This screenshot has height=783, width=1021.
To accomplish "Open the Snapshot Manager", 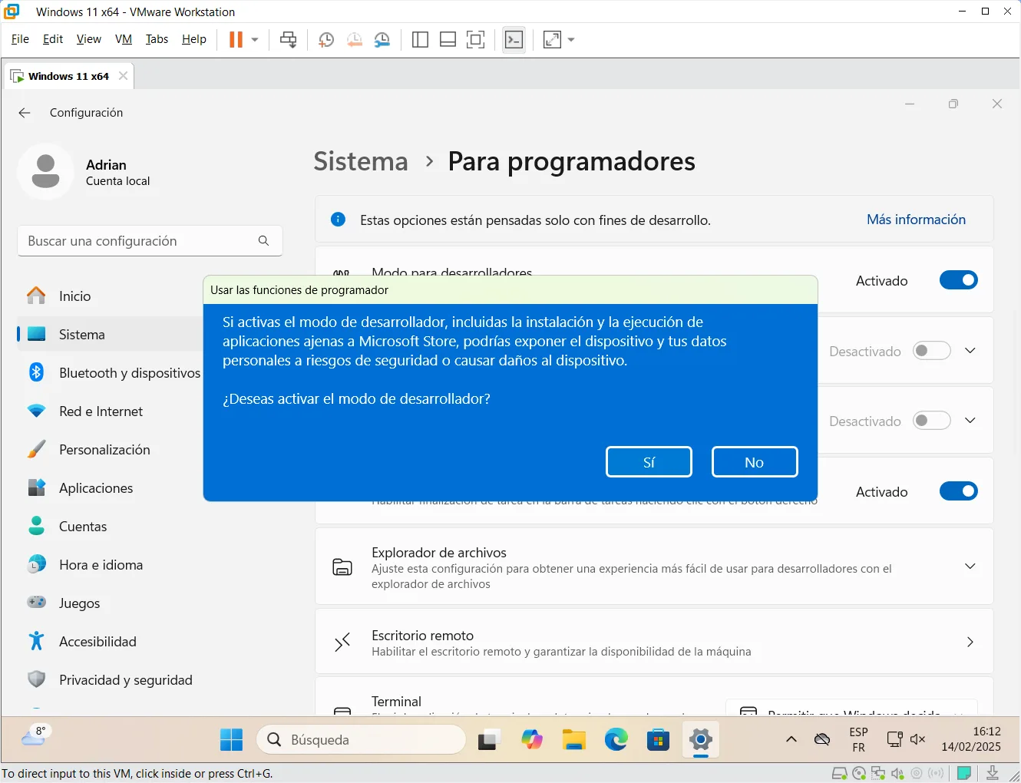I will 382,39.
